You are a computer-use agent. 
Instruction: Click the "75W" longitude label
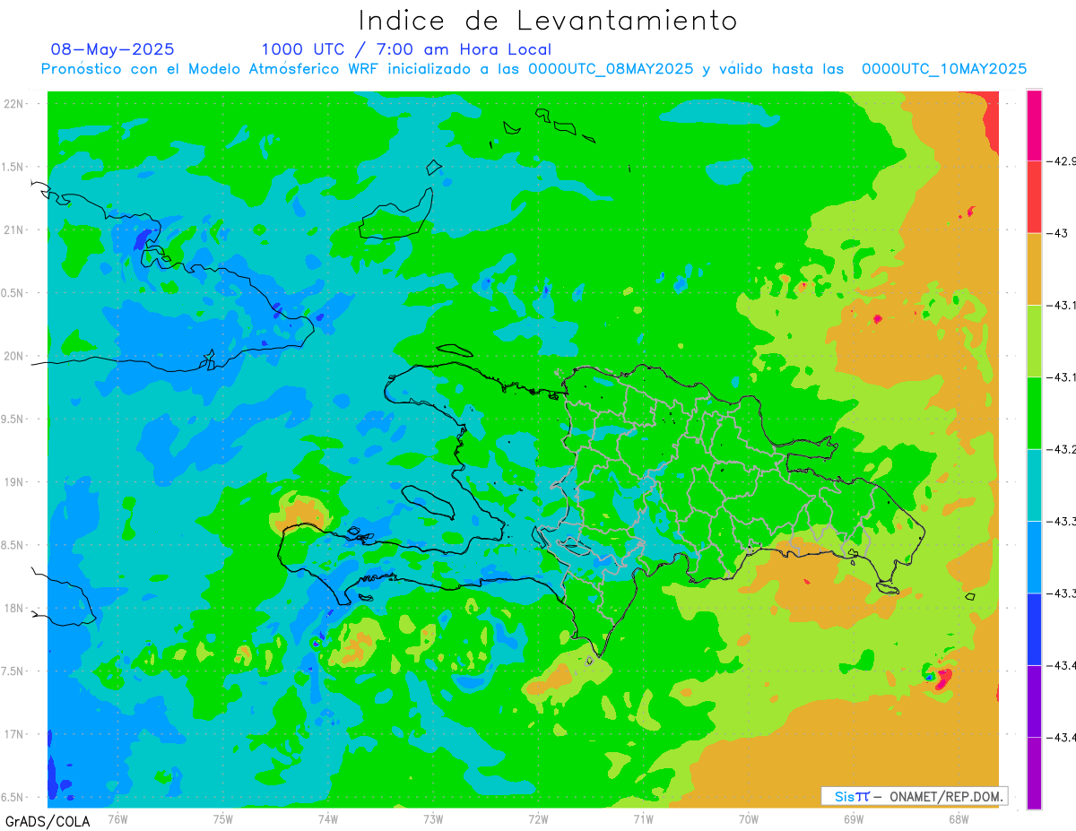(222, 818)
